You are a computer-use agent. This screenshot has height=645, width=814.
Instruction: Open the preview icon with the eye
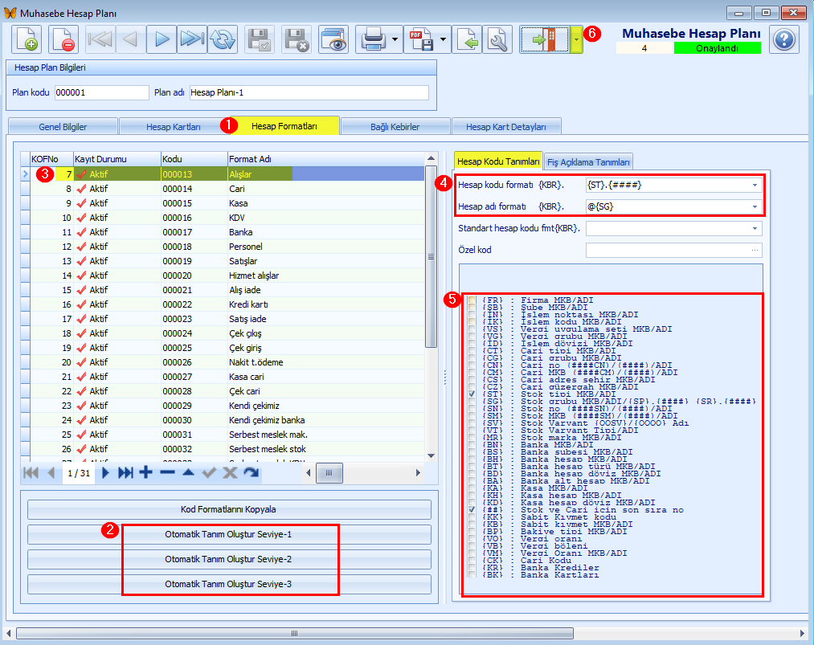[333, 39]
